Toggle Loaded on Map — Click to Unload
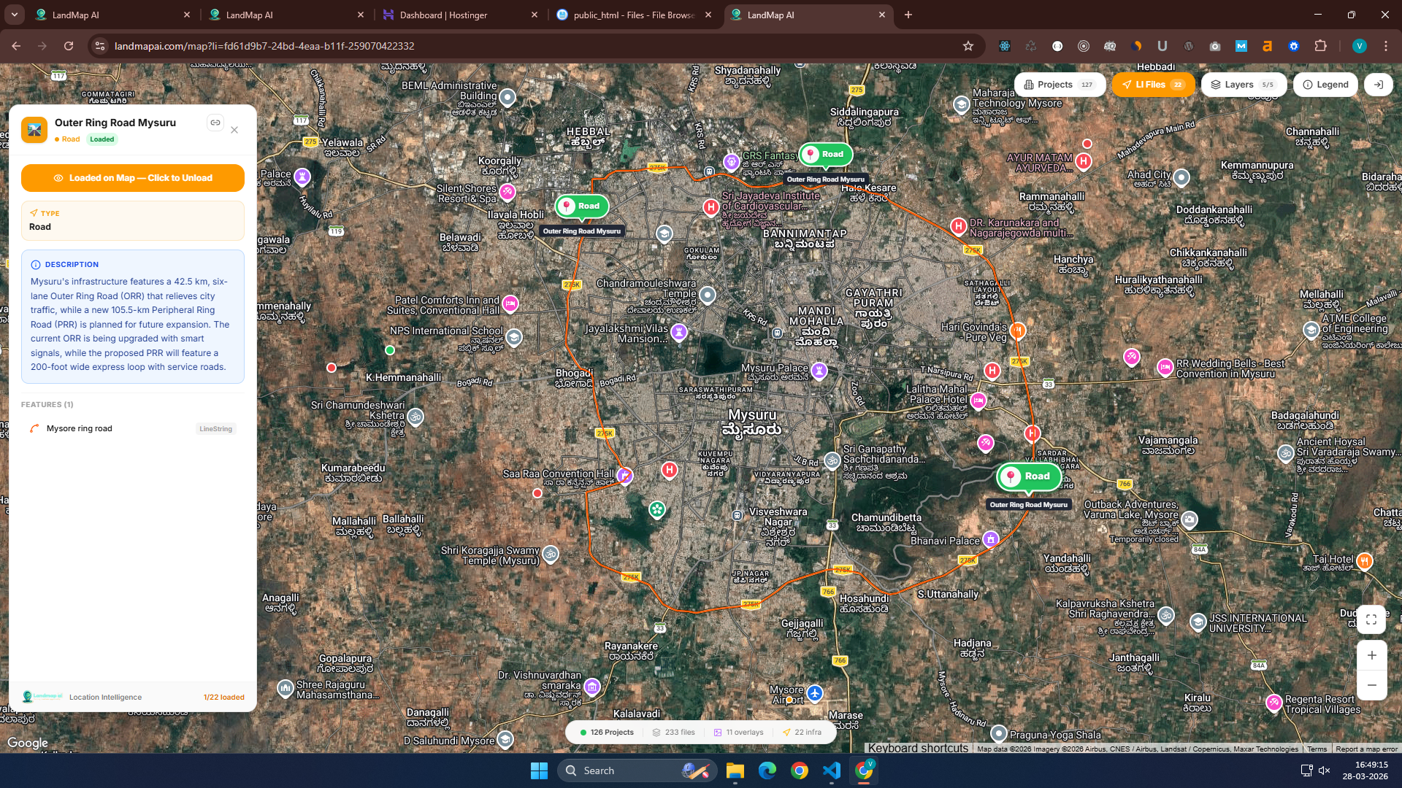The image size is (1402, 788). (133, 178)
